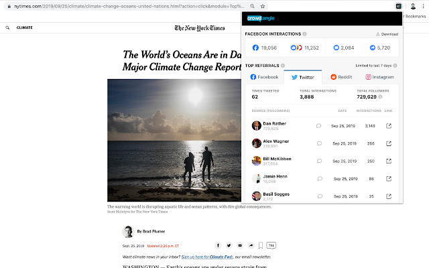This screenshot has height=268, width=429.
Task: Open Alex Wagner's tweet external link icon
Action: click(x=389, y=143)
